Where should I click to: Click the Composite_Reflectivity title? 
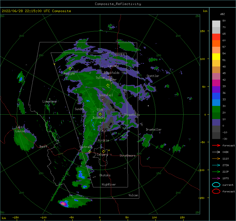118,4
